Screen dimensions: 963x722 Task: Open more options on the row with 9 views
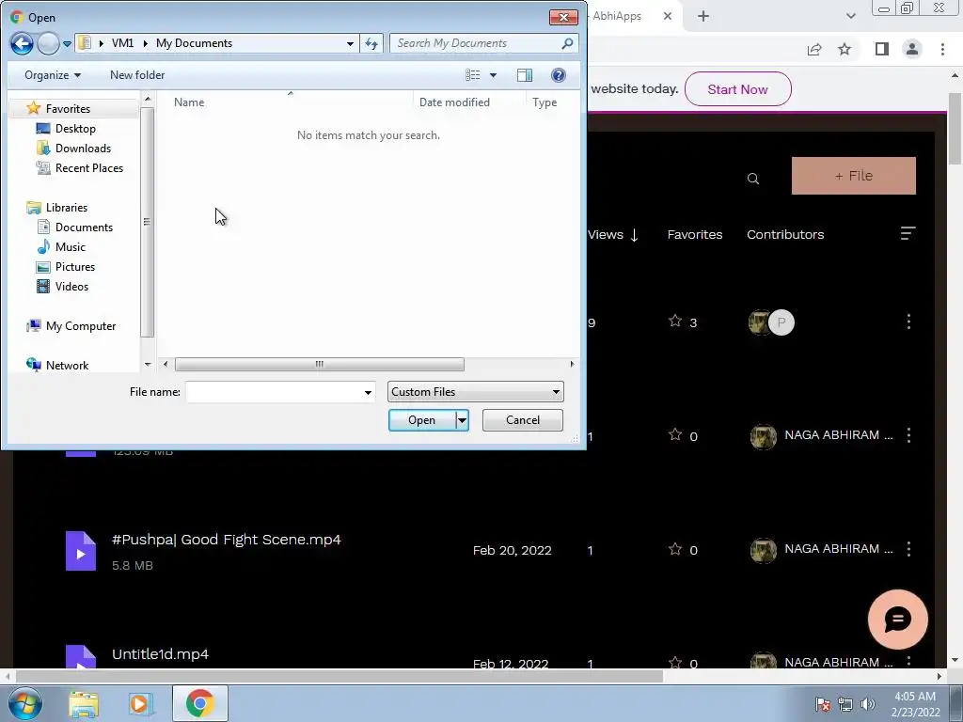(909, 322)
